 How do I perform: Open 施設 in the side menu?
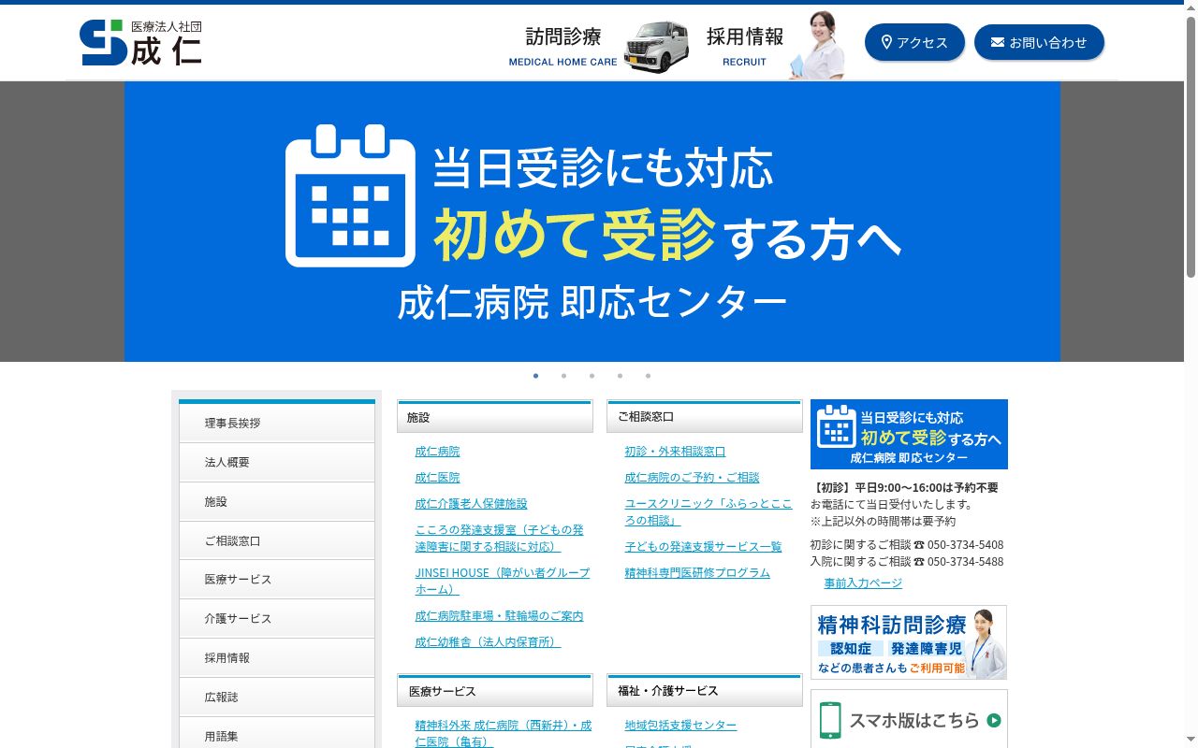click(277, 501)
